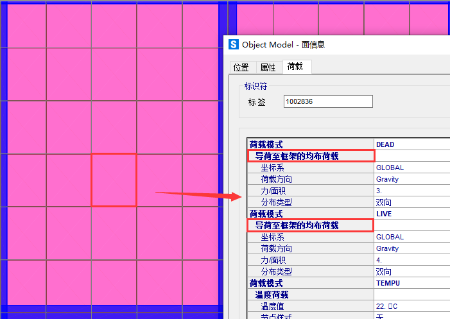This screenshot has height=319, width=450.
Task: Select the LIVE load pattern value cell
Action: (x=411, y=214)
